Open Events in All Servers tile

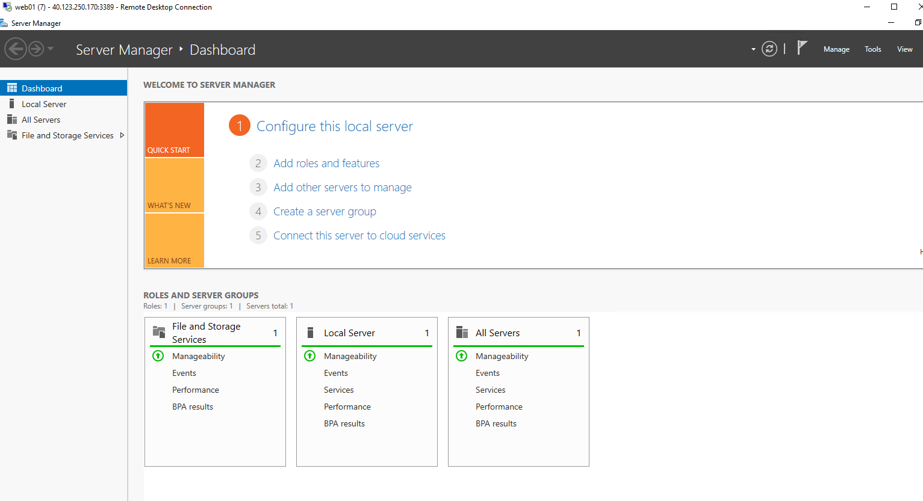[x=488, y=373]
